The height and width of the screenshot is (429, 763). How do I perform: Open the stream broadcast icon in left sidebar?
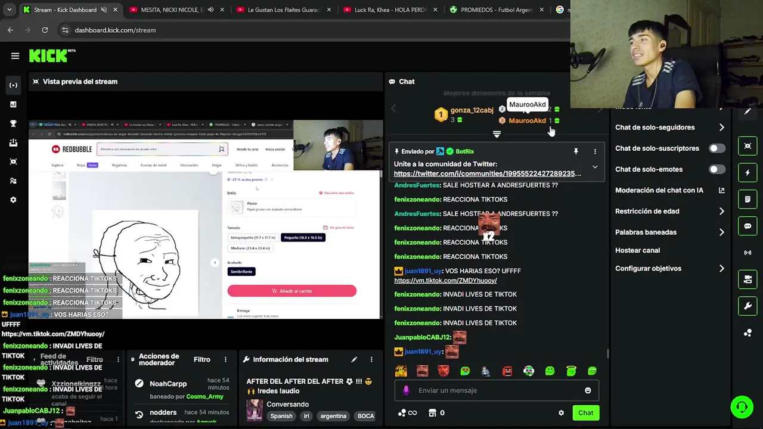coord(13,85)
